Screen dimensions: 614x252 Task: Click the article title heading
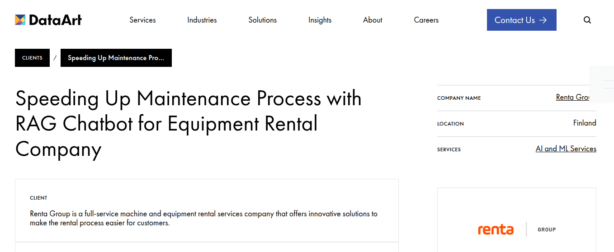click(x=189, y=124)
